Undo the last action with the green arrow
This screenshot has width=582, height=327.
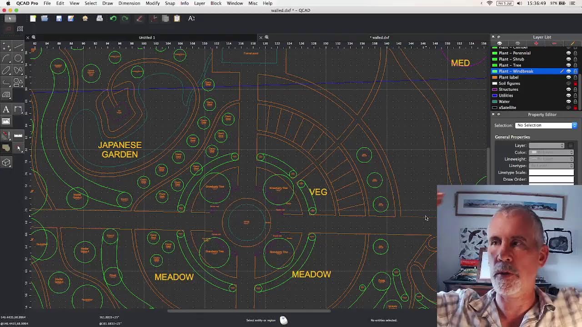point(113,19)
